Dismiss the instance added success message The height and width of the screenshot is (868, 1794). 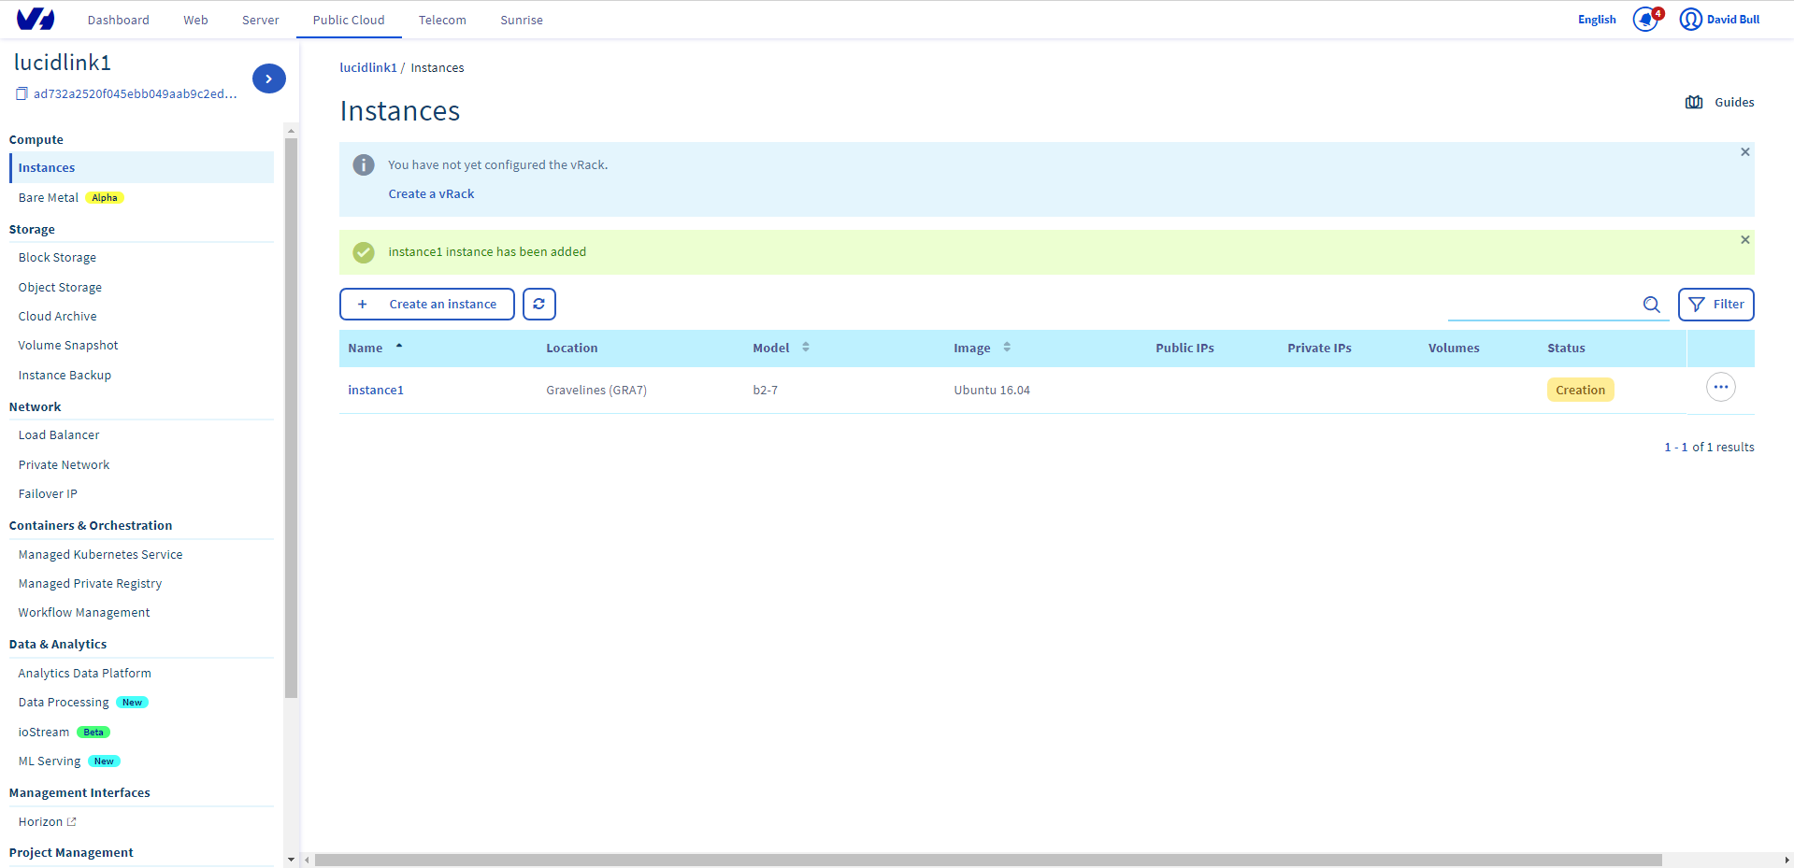(1744, 239)
